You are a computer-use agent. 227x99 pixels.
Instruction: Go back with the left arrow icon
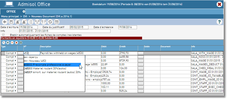coord(5,22)
